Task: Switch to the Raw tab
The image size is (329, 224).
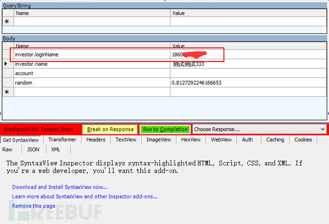Action: click(x=7, y=149)
